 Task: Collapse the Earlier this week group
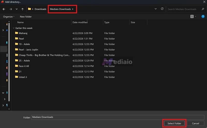(14, 28)
